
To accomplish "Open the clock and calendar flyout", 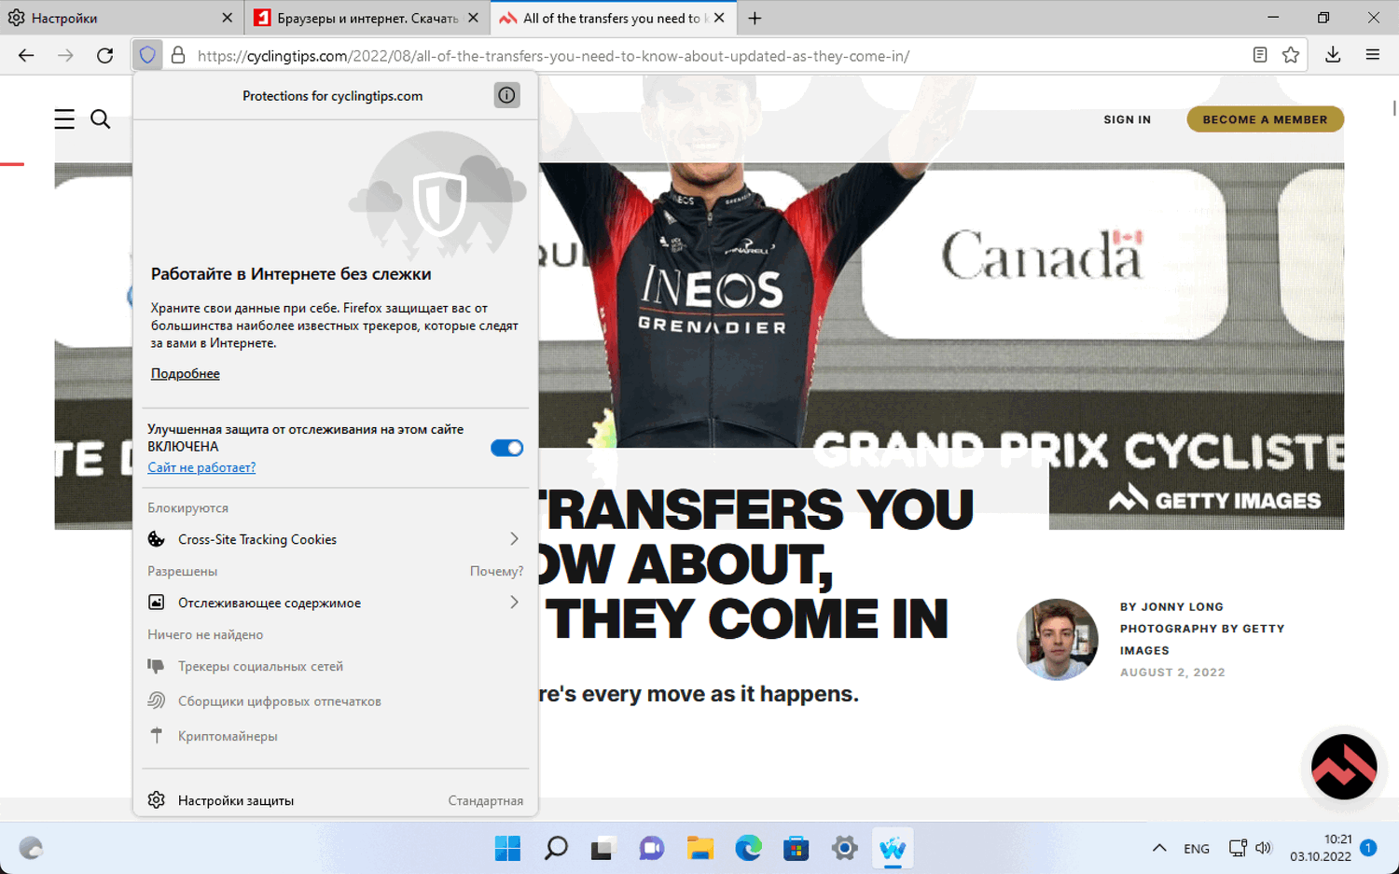I will click(1321, 848).
